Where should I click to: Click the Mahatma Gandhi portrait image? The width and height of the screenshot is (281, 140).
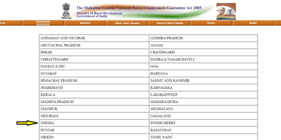tap(226, 11)
